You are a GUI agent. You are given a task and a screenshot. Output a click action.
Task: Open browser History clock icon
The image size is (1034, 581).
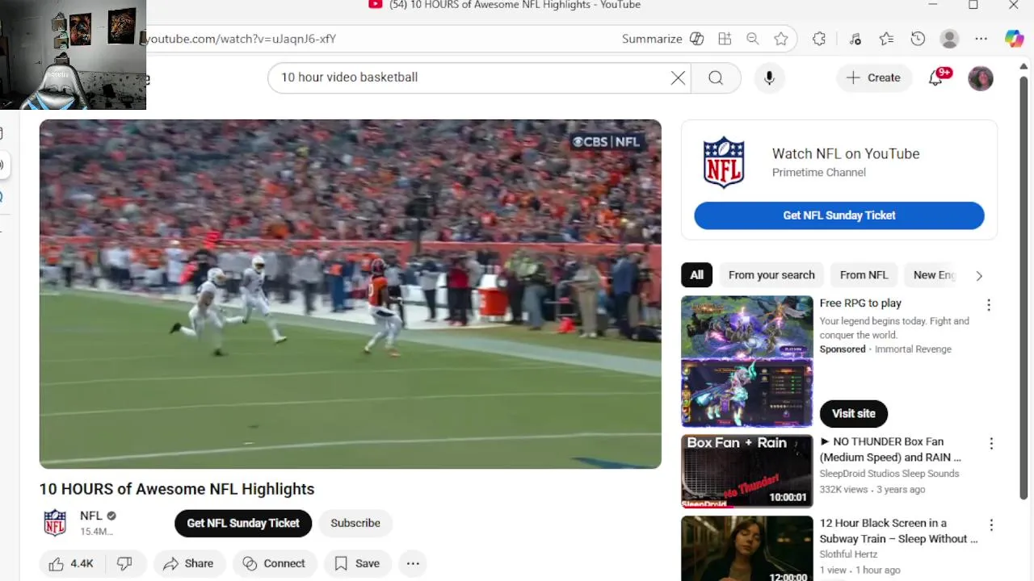918,39
